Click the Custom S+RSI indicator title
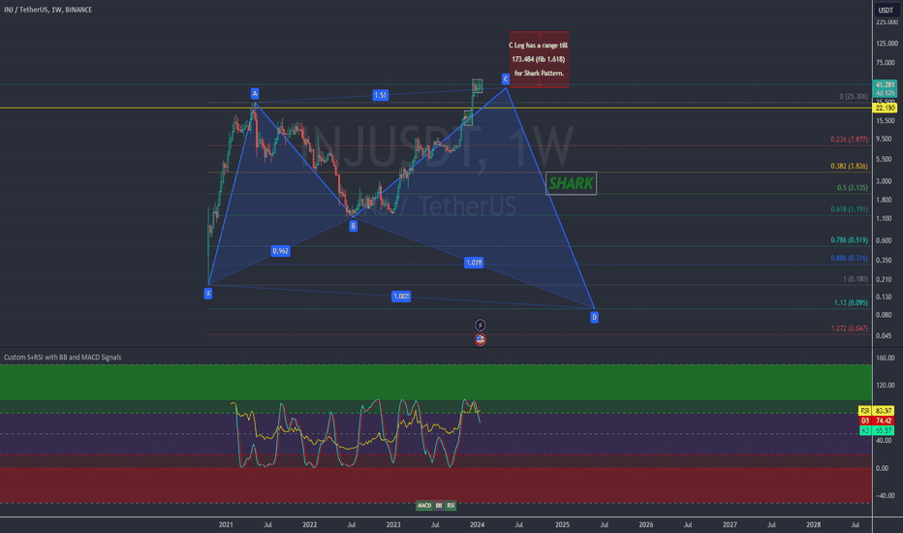The image size is (903, 533). [x=62, y=358]
